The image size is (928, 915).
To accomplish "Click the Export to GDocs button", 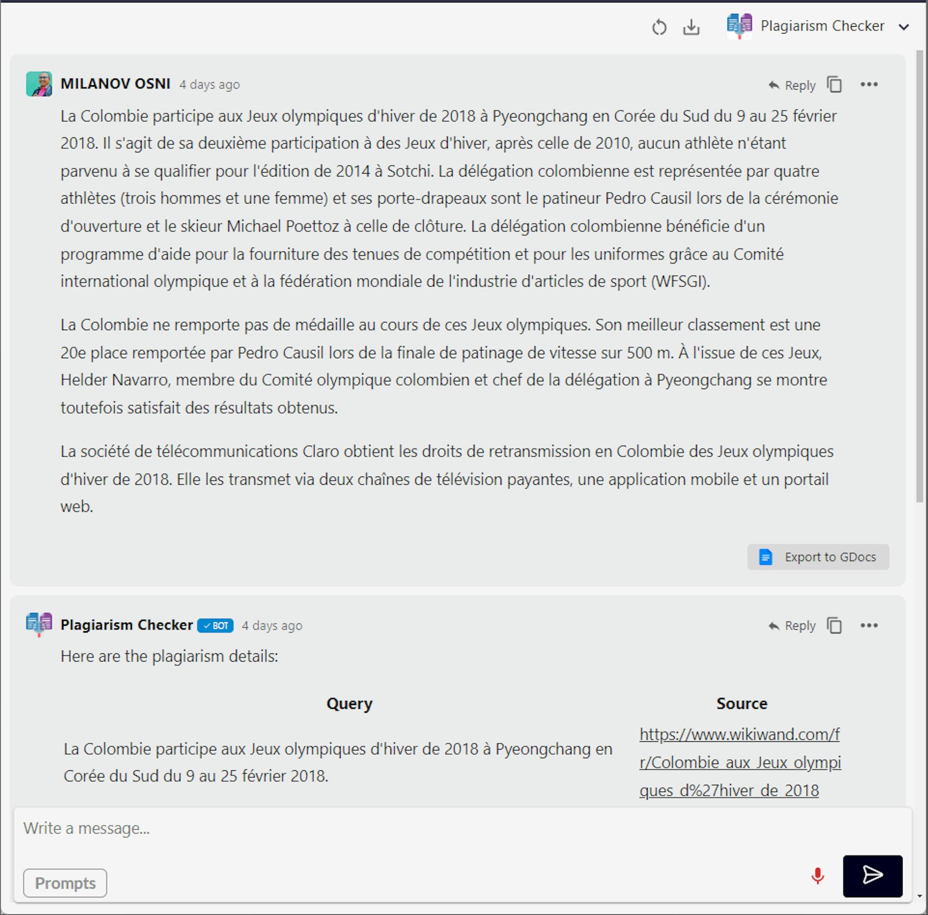I will pos(820,556).
